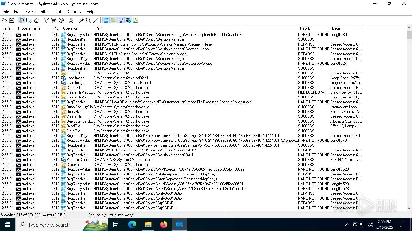Open the Filter menu

click(44, 12)
